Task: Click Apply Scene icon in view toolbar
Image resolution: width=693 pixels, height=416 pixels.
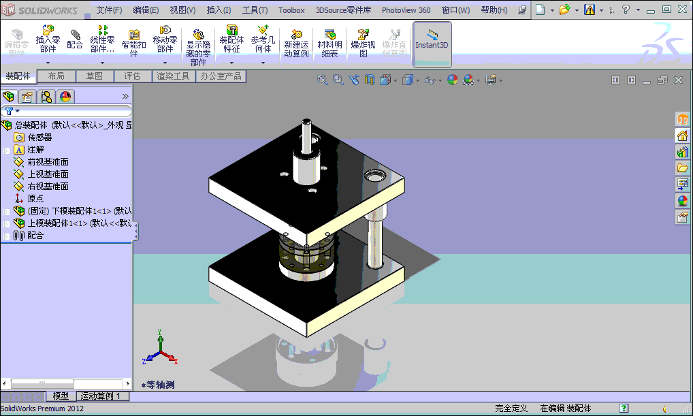Action: coord(468,80)
